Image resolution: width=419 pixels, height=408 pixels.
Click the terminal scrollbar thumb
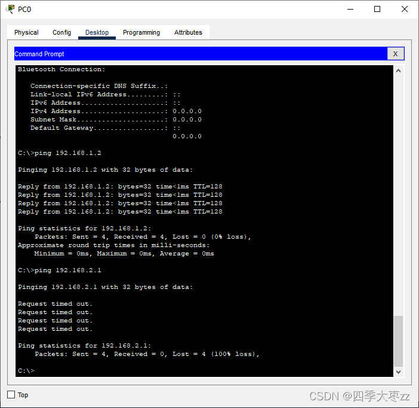398,341
